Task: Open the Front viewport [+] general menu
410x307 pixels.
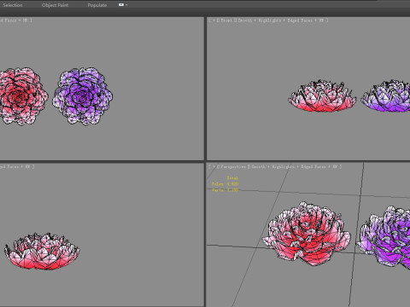Action: [214, 20]
